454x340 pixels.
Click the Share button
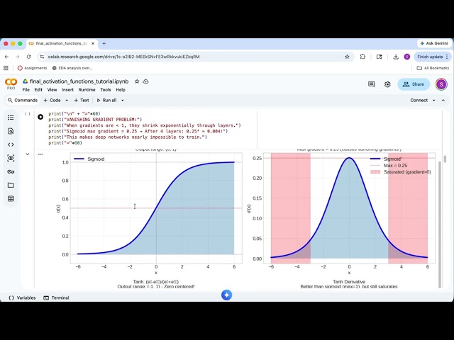[414, 84]
